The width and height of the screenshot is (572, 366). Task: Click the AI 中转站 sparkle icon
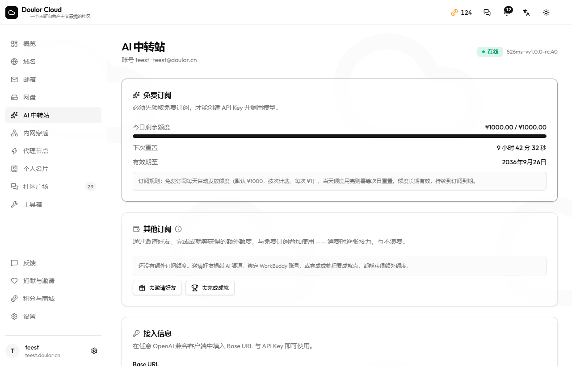click(14, 115)
